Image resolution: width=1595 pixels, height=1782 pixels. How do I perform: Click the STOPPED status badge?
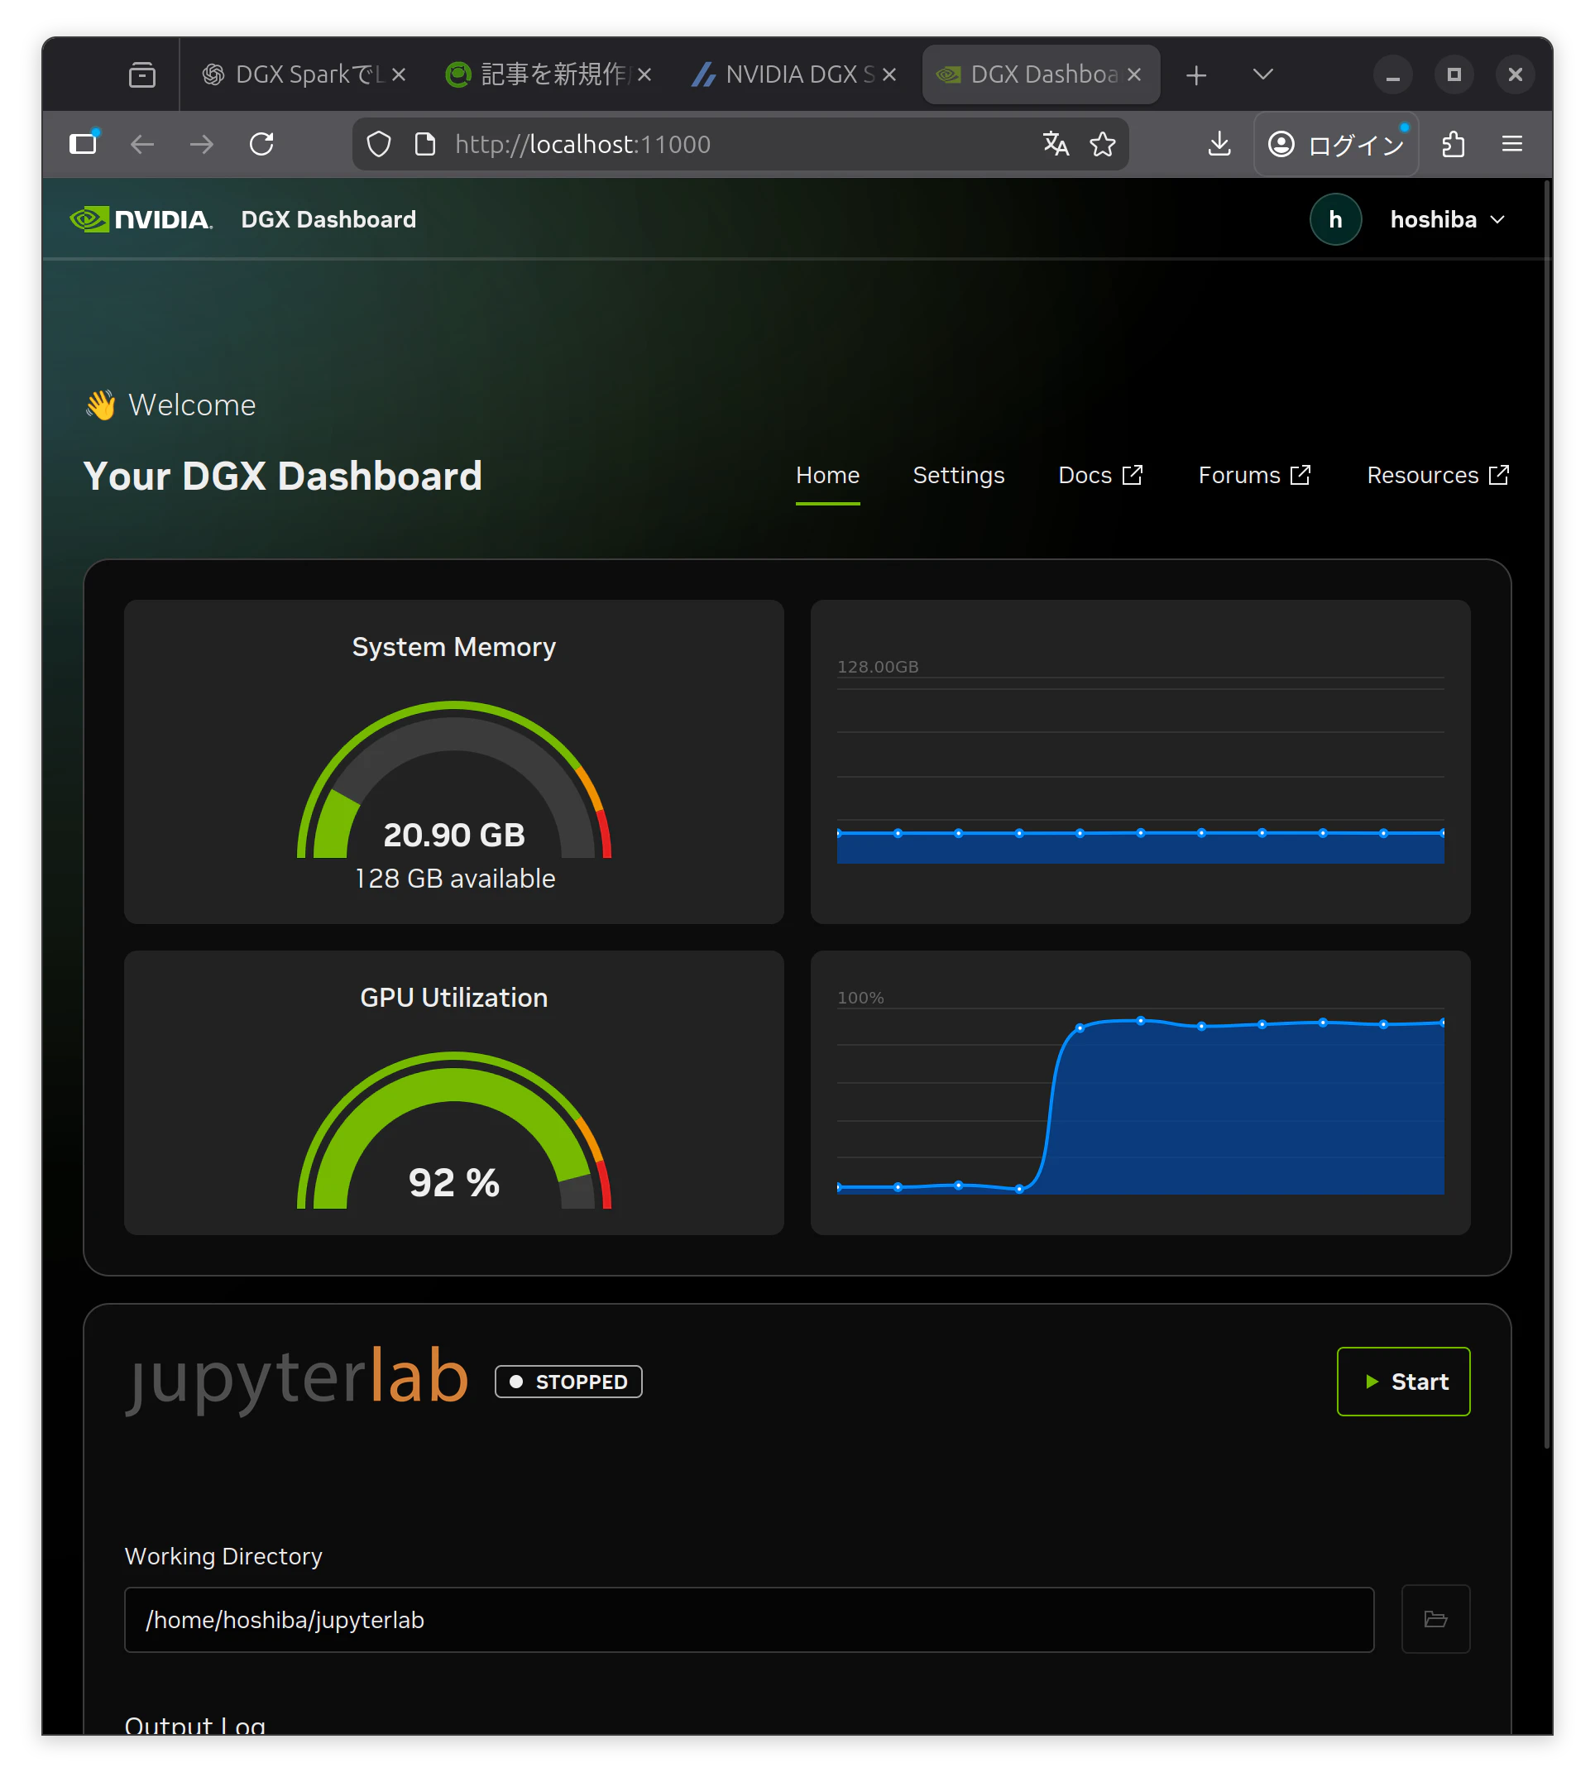click(x=568, y=1382)
